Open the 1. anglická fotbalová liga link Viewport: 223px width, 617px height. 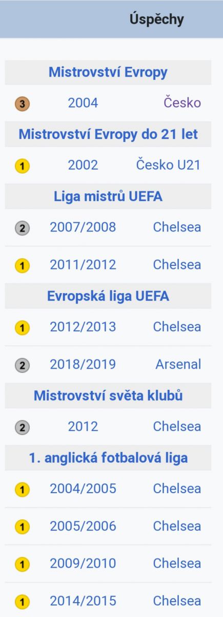(108, 457)
